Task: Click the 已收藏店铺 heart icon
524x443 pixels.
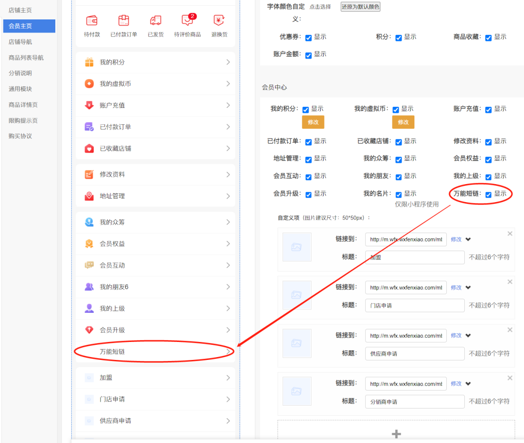Action: [89, 149]
